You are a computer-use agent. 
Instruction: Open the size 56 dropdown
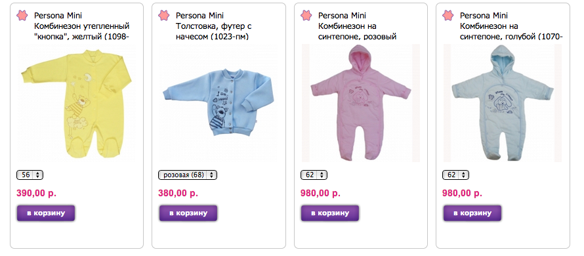pos(30,175)
